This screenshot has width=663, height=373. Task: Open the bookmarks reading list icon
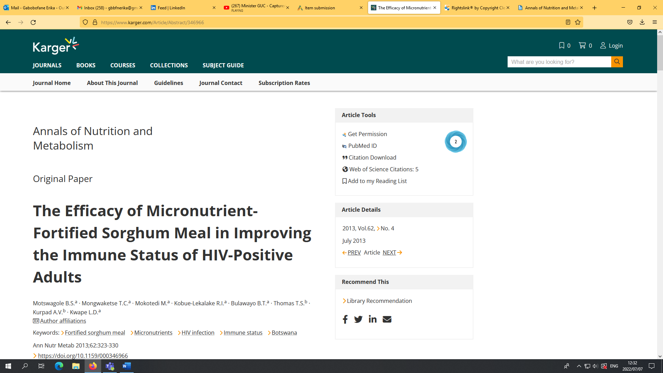tap(562, 46)
